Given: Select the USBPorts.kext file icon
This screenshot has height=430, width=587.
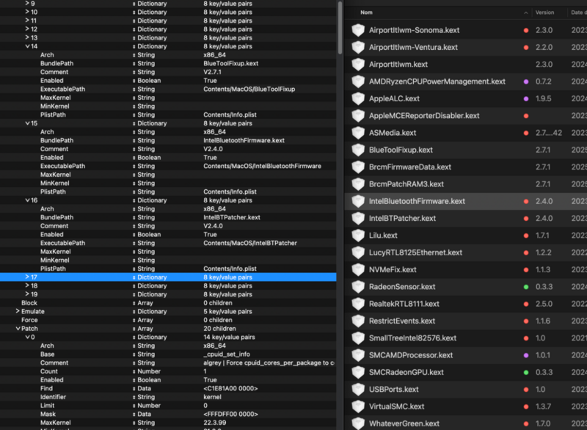Looking at the screenshot, I should [x=357, y=389].
